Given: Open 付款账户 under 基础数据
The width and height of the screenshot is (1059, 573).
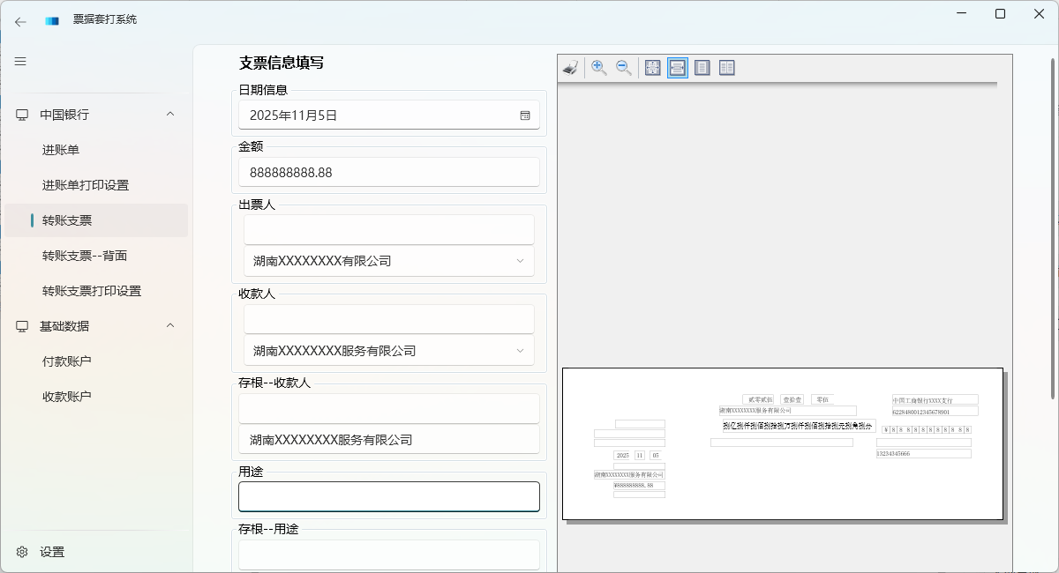Looking at the screenshot, I should (x=96, y=361).
